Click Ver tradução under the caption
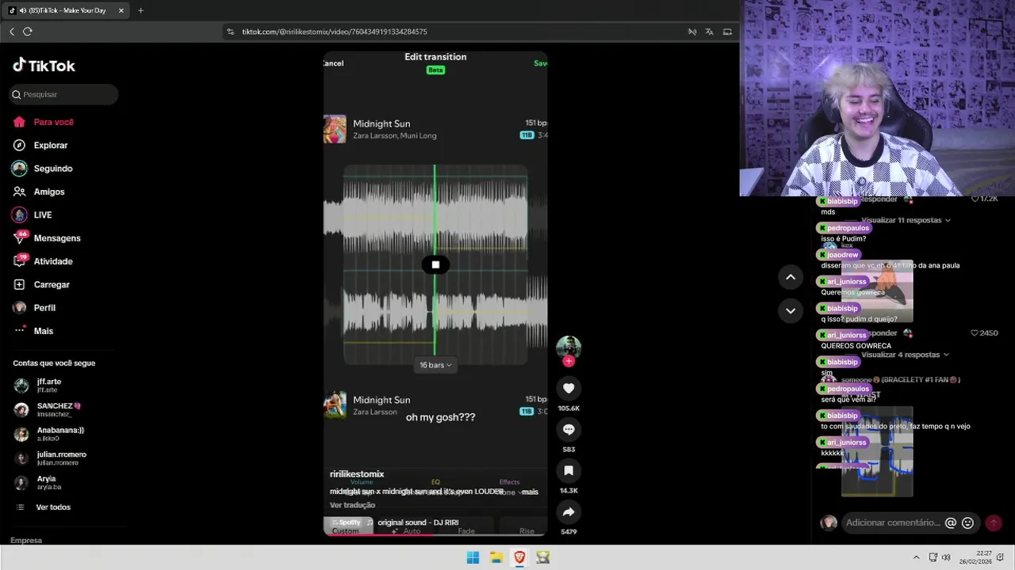Screen dimensions: 1015x570 coord(352,505)
